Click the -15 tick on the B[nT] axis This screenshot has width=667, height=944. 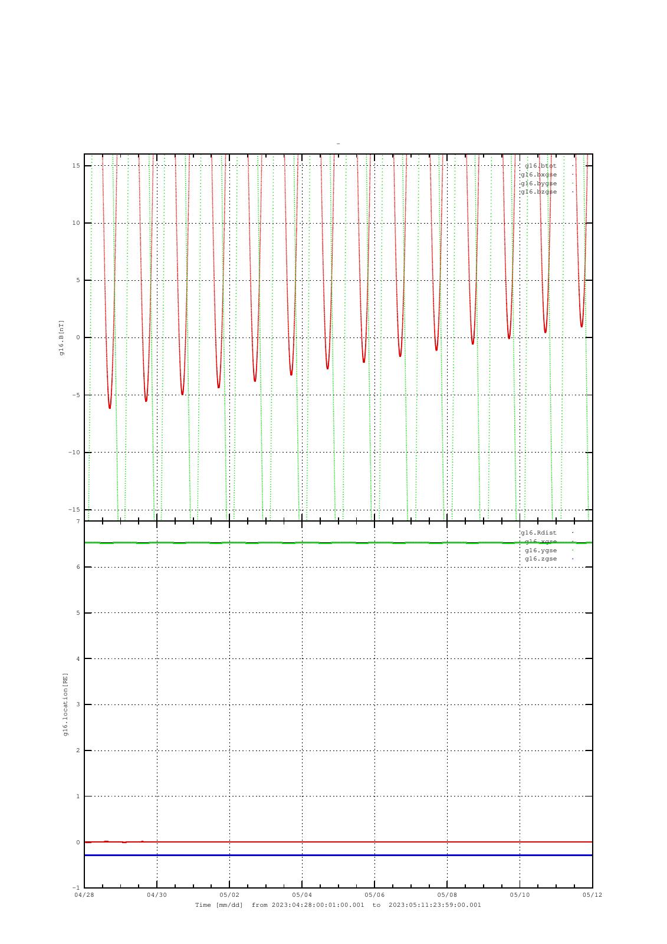pos(74,510)
